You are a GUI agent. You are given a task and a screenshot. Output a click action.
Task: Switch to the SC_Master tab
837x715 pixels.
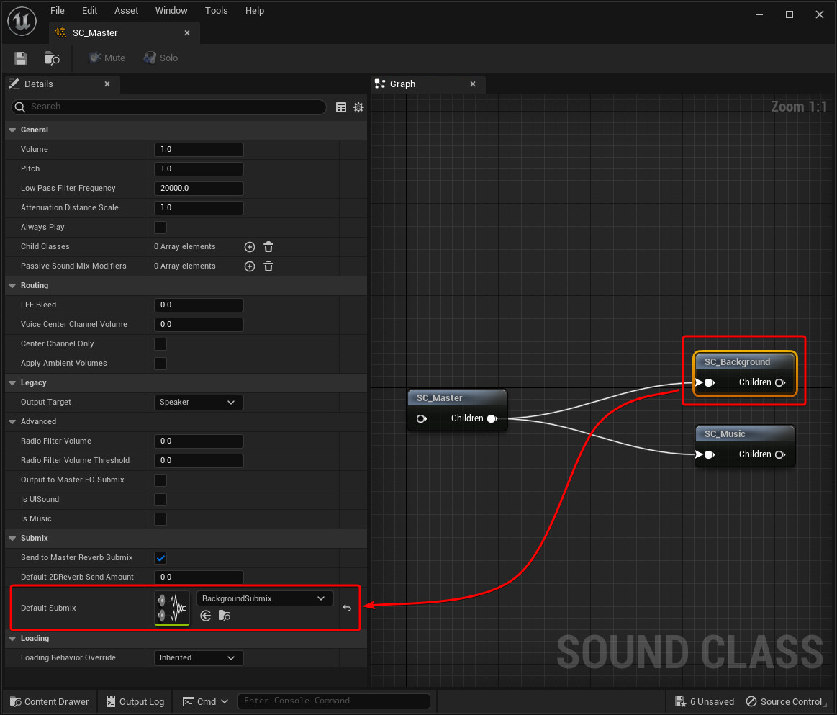96,32
